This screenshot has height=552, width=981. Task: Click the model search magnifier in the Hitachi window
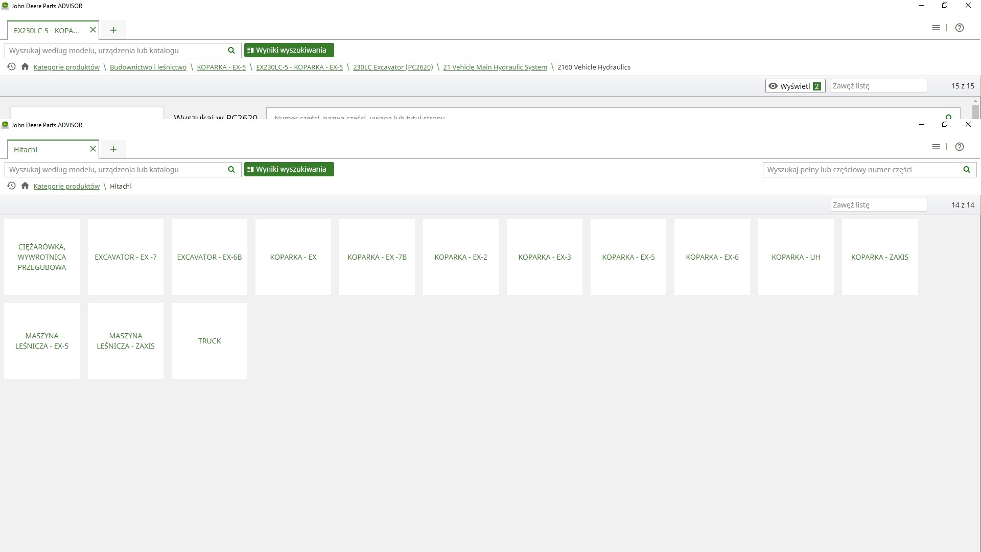click(x=231, y=170)
